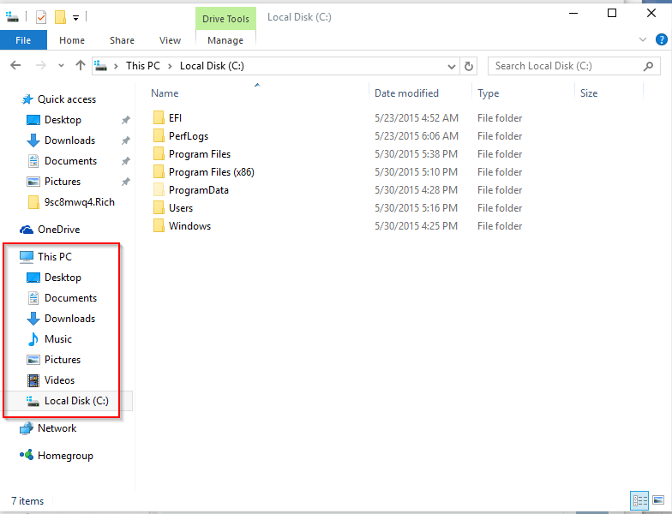Select the Music icon under This PC
Image resolution: width=672 pixels, height=514 pixels.
point(33,339)
